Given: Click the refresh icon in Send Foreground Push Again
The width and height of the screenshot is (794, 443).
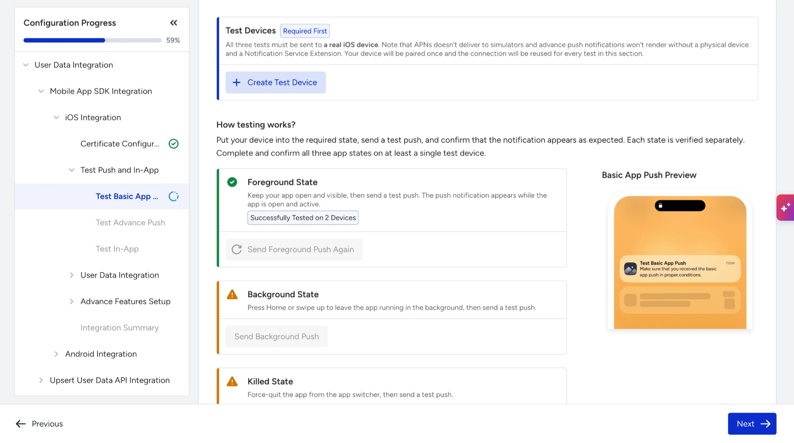Looking at the screenshot, I should (x=237, y=249).
